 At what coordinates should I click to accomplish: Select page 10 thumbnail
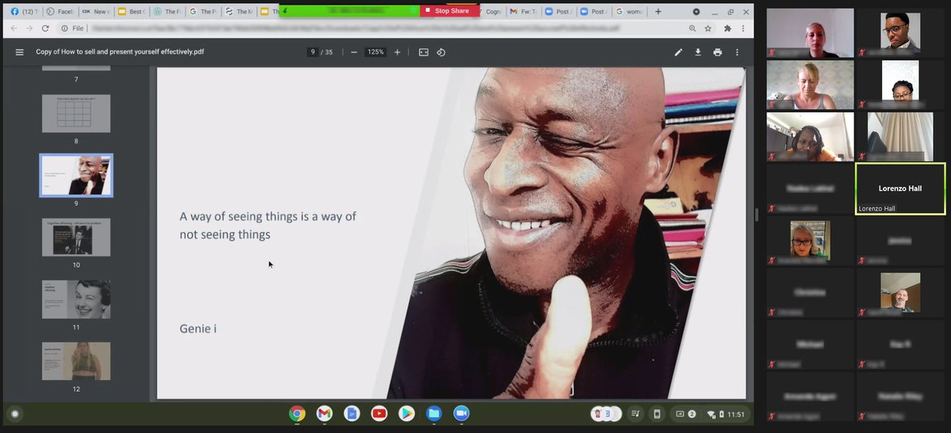pyautogui.click(x=76, y=237)
